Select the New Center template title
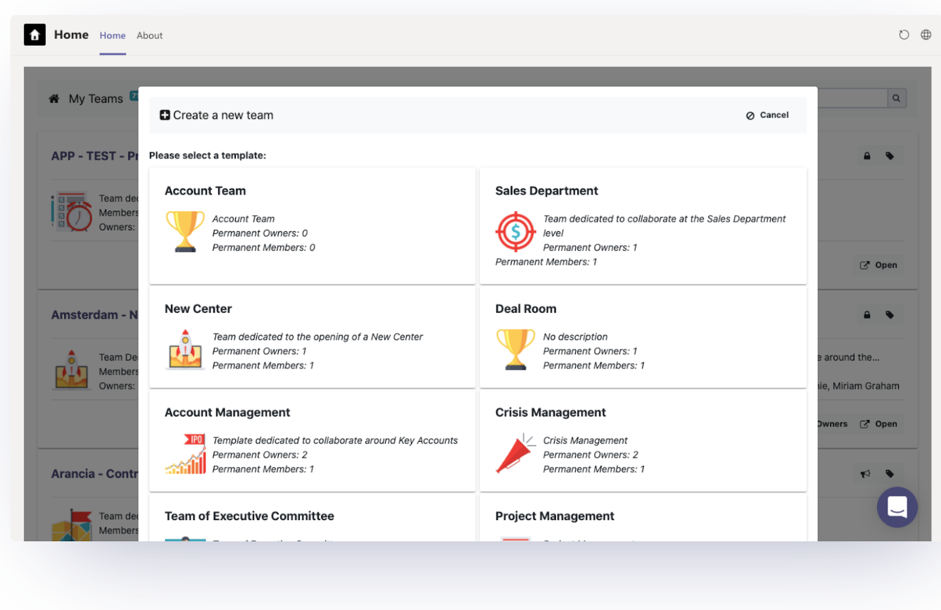Screen dimensions: 941x610 (x=198, y=309)
